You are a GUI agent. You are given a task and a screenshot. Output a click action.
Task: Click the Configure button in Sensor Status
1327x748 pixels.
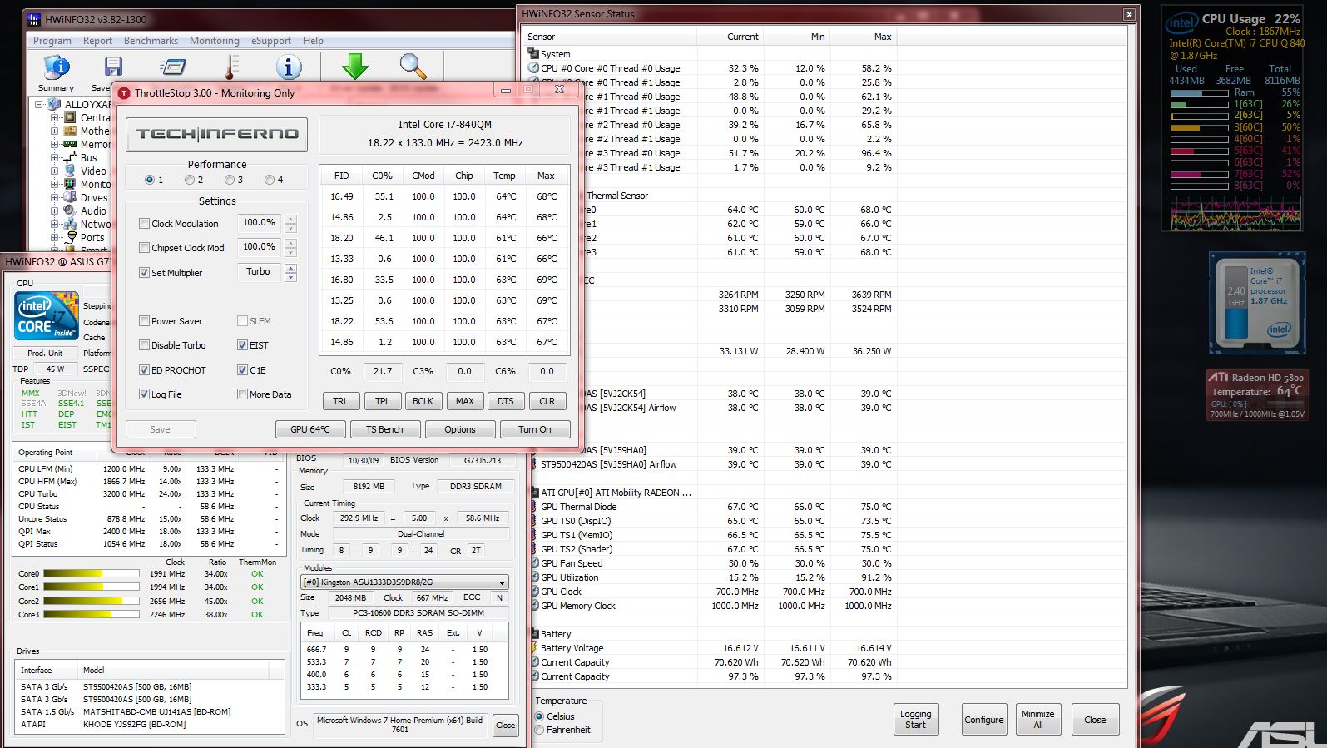[x=983, y=720]
